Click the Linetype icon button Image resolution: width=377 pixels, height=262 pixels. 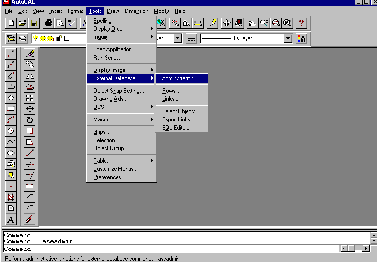pos(191,38)
